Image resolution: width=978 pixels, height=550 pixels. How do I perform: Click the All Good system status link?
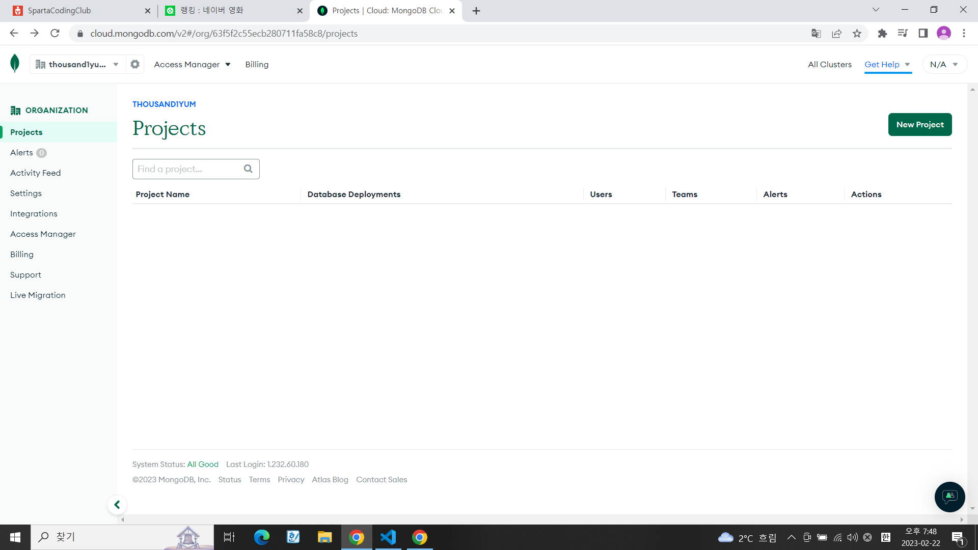click(x=203, y=464)
